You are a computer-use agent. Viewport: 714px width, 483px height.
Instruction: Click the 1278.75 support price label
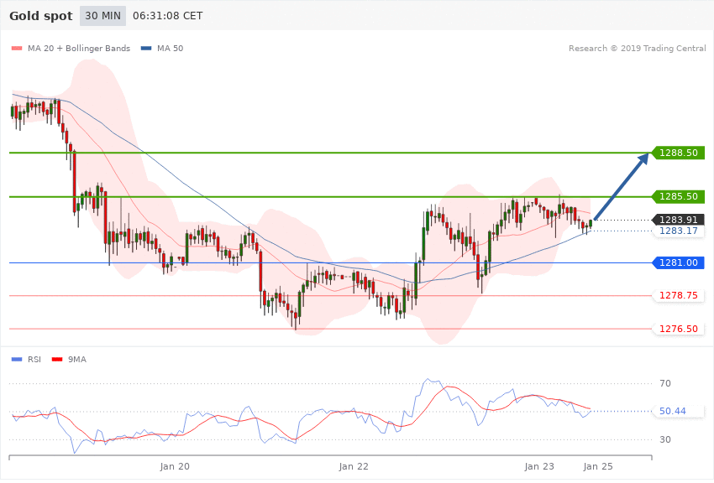click(x=679, y=295)
